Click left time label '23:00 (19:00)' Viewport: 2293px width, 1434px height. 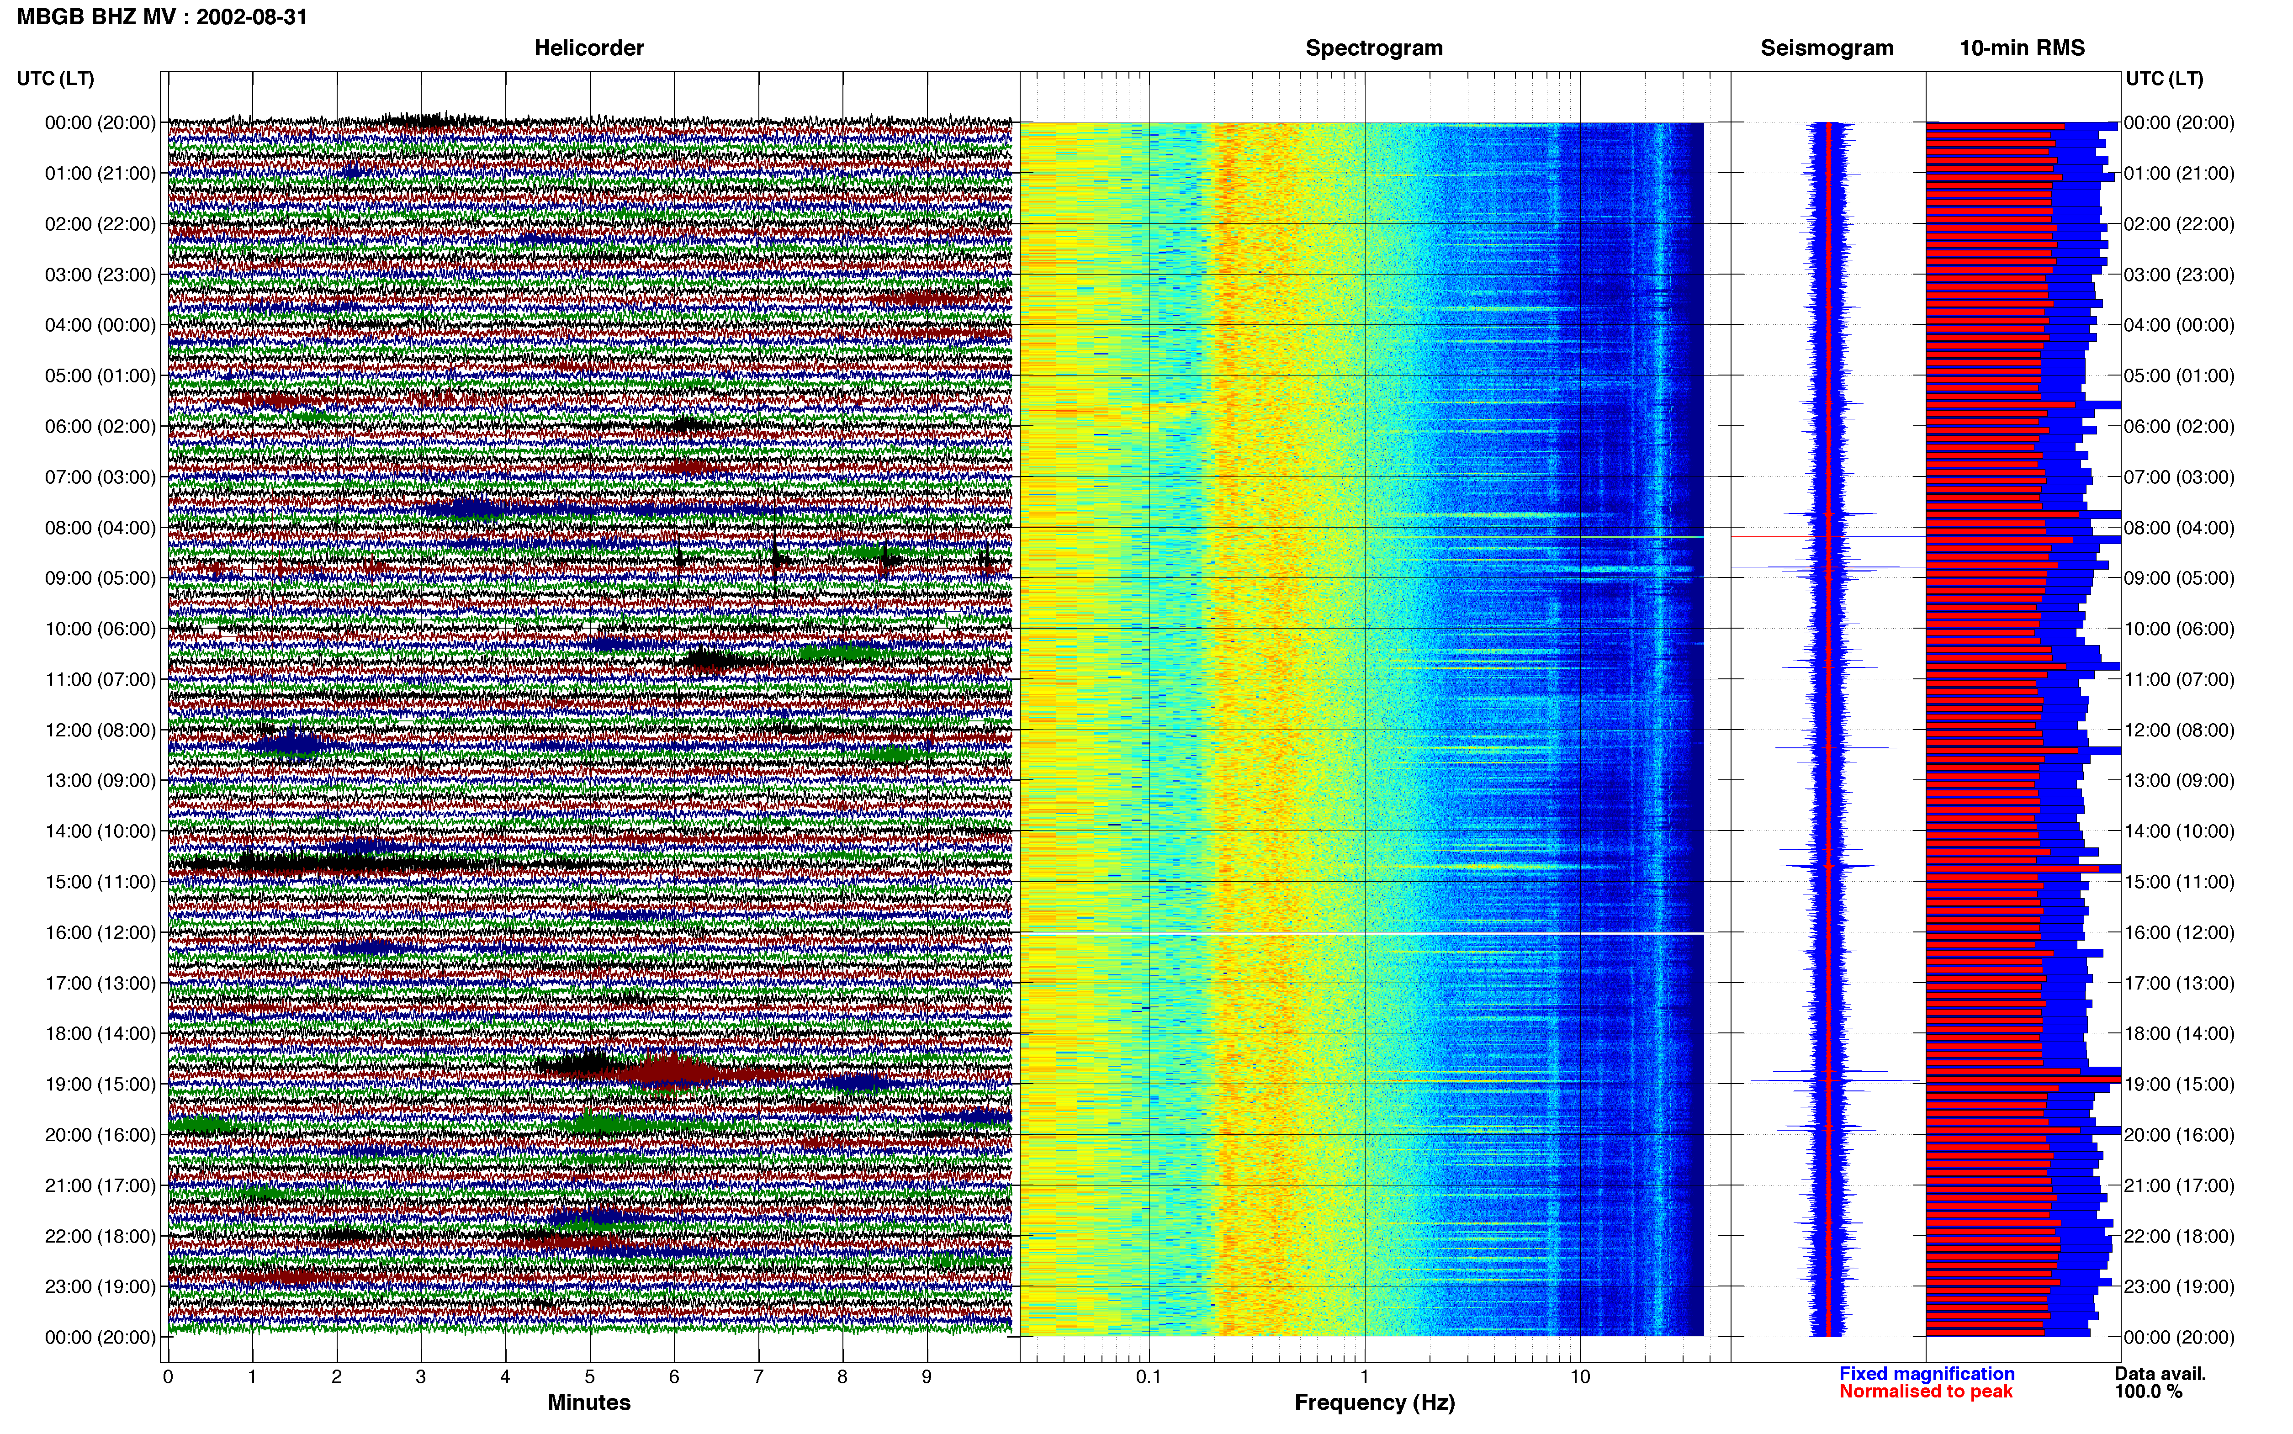(x=101, y=1287)
